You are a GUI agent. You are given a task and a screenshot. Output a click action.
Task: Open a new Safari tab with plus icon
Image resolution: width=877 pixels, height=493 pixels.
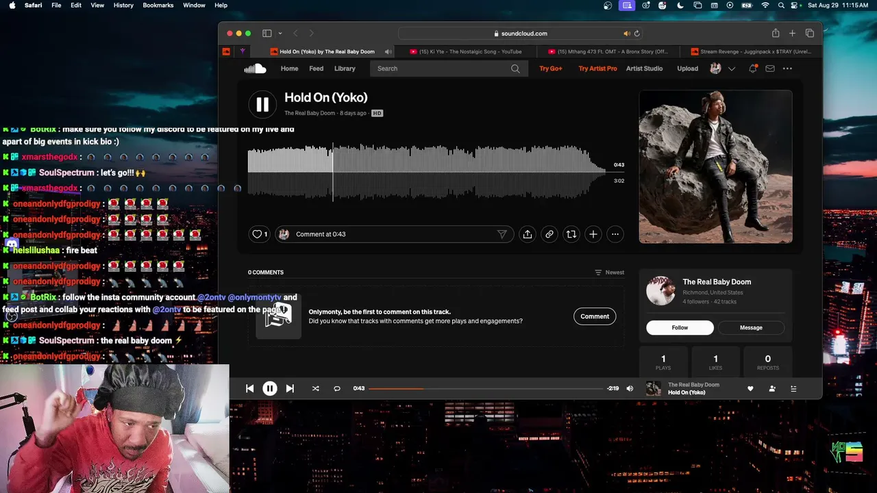pos(792,34)
